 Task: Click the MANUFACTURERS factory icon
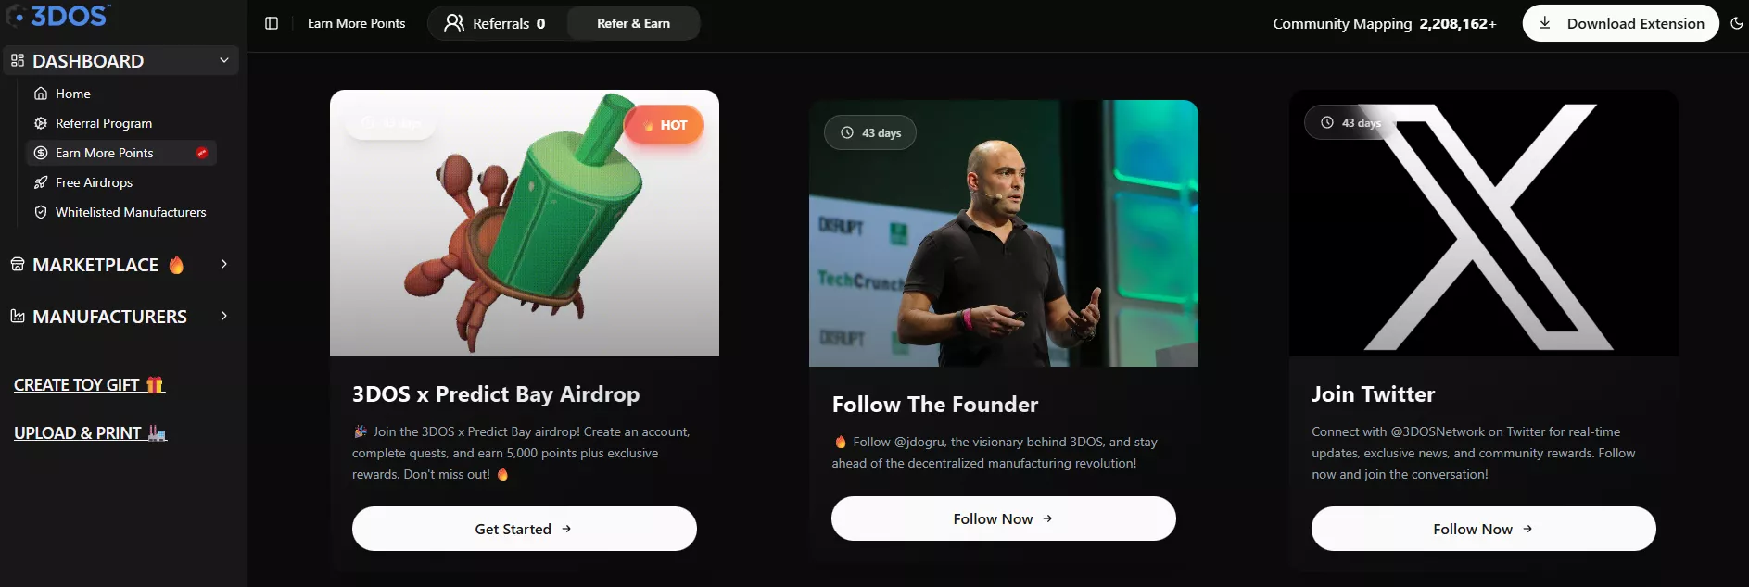18,316
